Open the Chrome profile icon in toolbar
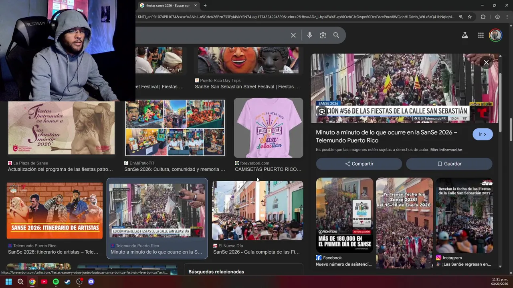Screen dimensions: 513x288 click(x=497, y=17)
